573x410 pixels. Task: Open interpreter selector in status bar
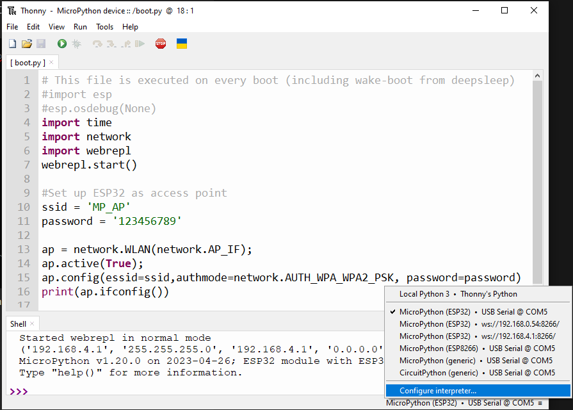(464, 403)
